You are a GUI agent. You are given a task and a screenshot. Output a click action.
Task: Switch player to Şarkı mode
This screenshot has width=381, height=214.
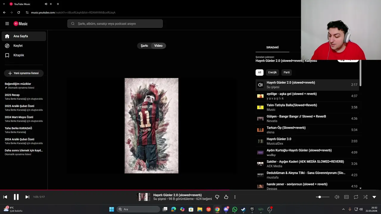144,46
